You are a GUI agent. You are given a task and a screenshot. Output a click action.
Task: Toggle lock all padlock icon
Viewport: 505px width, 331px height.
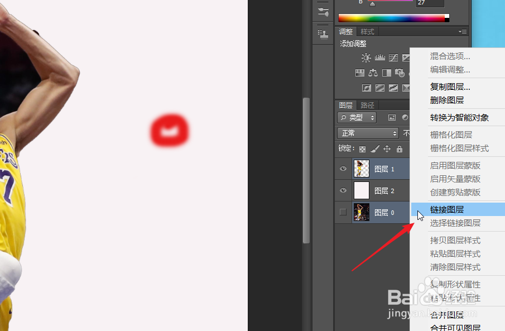[x=400, y=149]
